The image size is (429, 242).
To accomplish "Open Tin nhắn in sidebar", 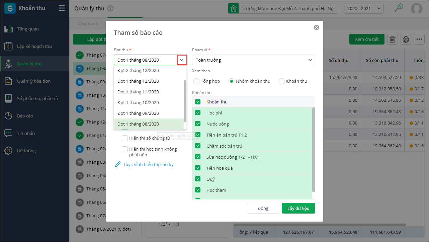I will tap(34, 133).
